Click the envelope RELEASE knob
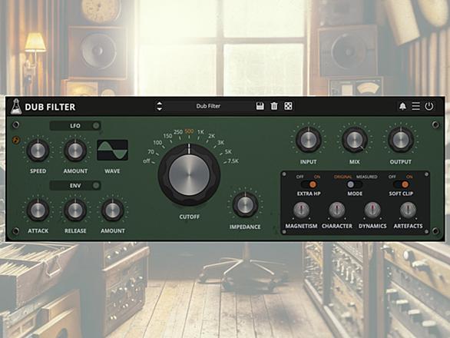 coord(75,210)
